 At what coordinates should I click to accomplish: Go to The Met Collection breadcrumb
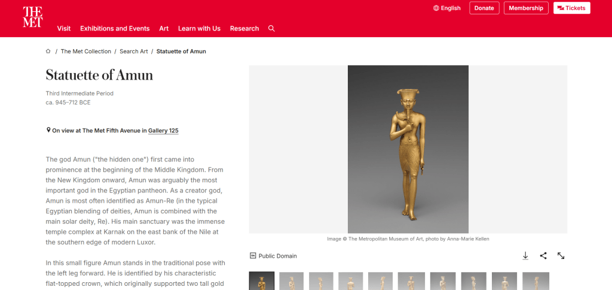coord(86,51)
